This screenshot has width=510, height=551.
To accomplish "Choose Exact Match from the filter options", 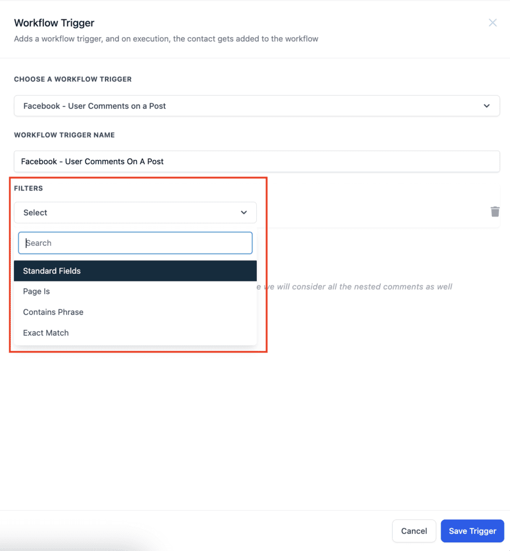I will click(46, 333).
